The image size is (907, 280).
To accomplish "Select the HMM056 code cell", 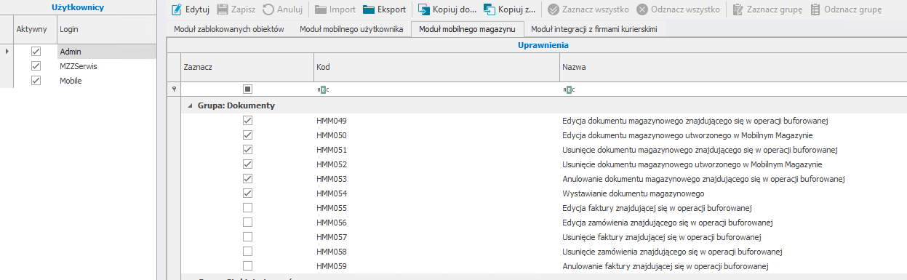I will click(436, 223).
